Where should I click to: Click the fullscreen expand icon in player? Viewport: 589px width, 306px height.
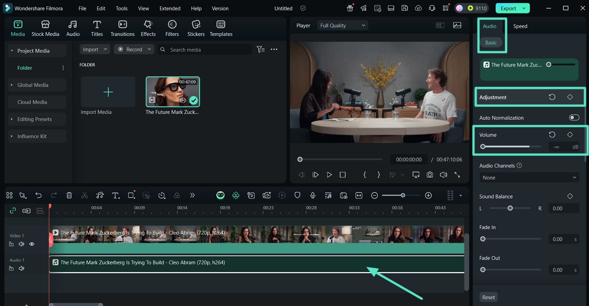tap(457, 175)
